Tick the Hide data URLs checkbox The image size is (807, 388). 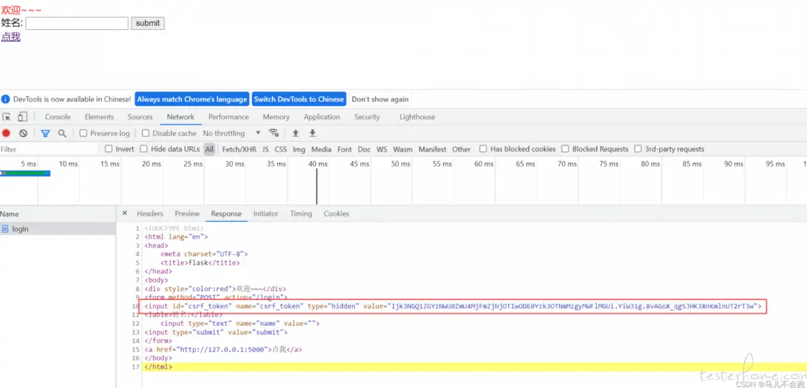[144, 149]
